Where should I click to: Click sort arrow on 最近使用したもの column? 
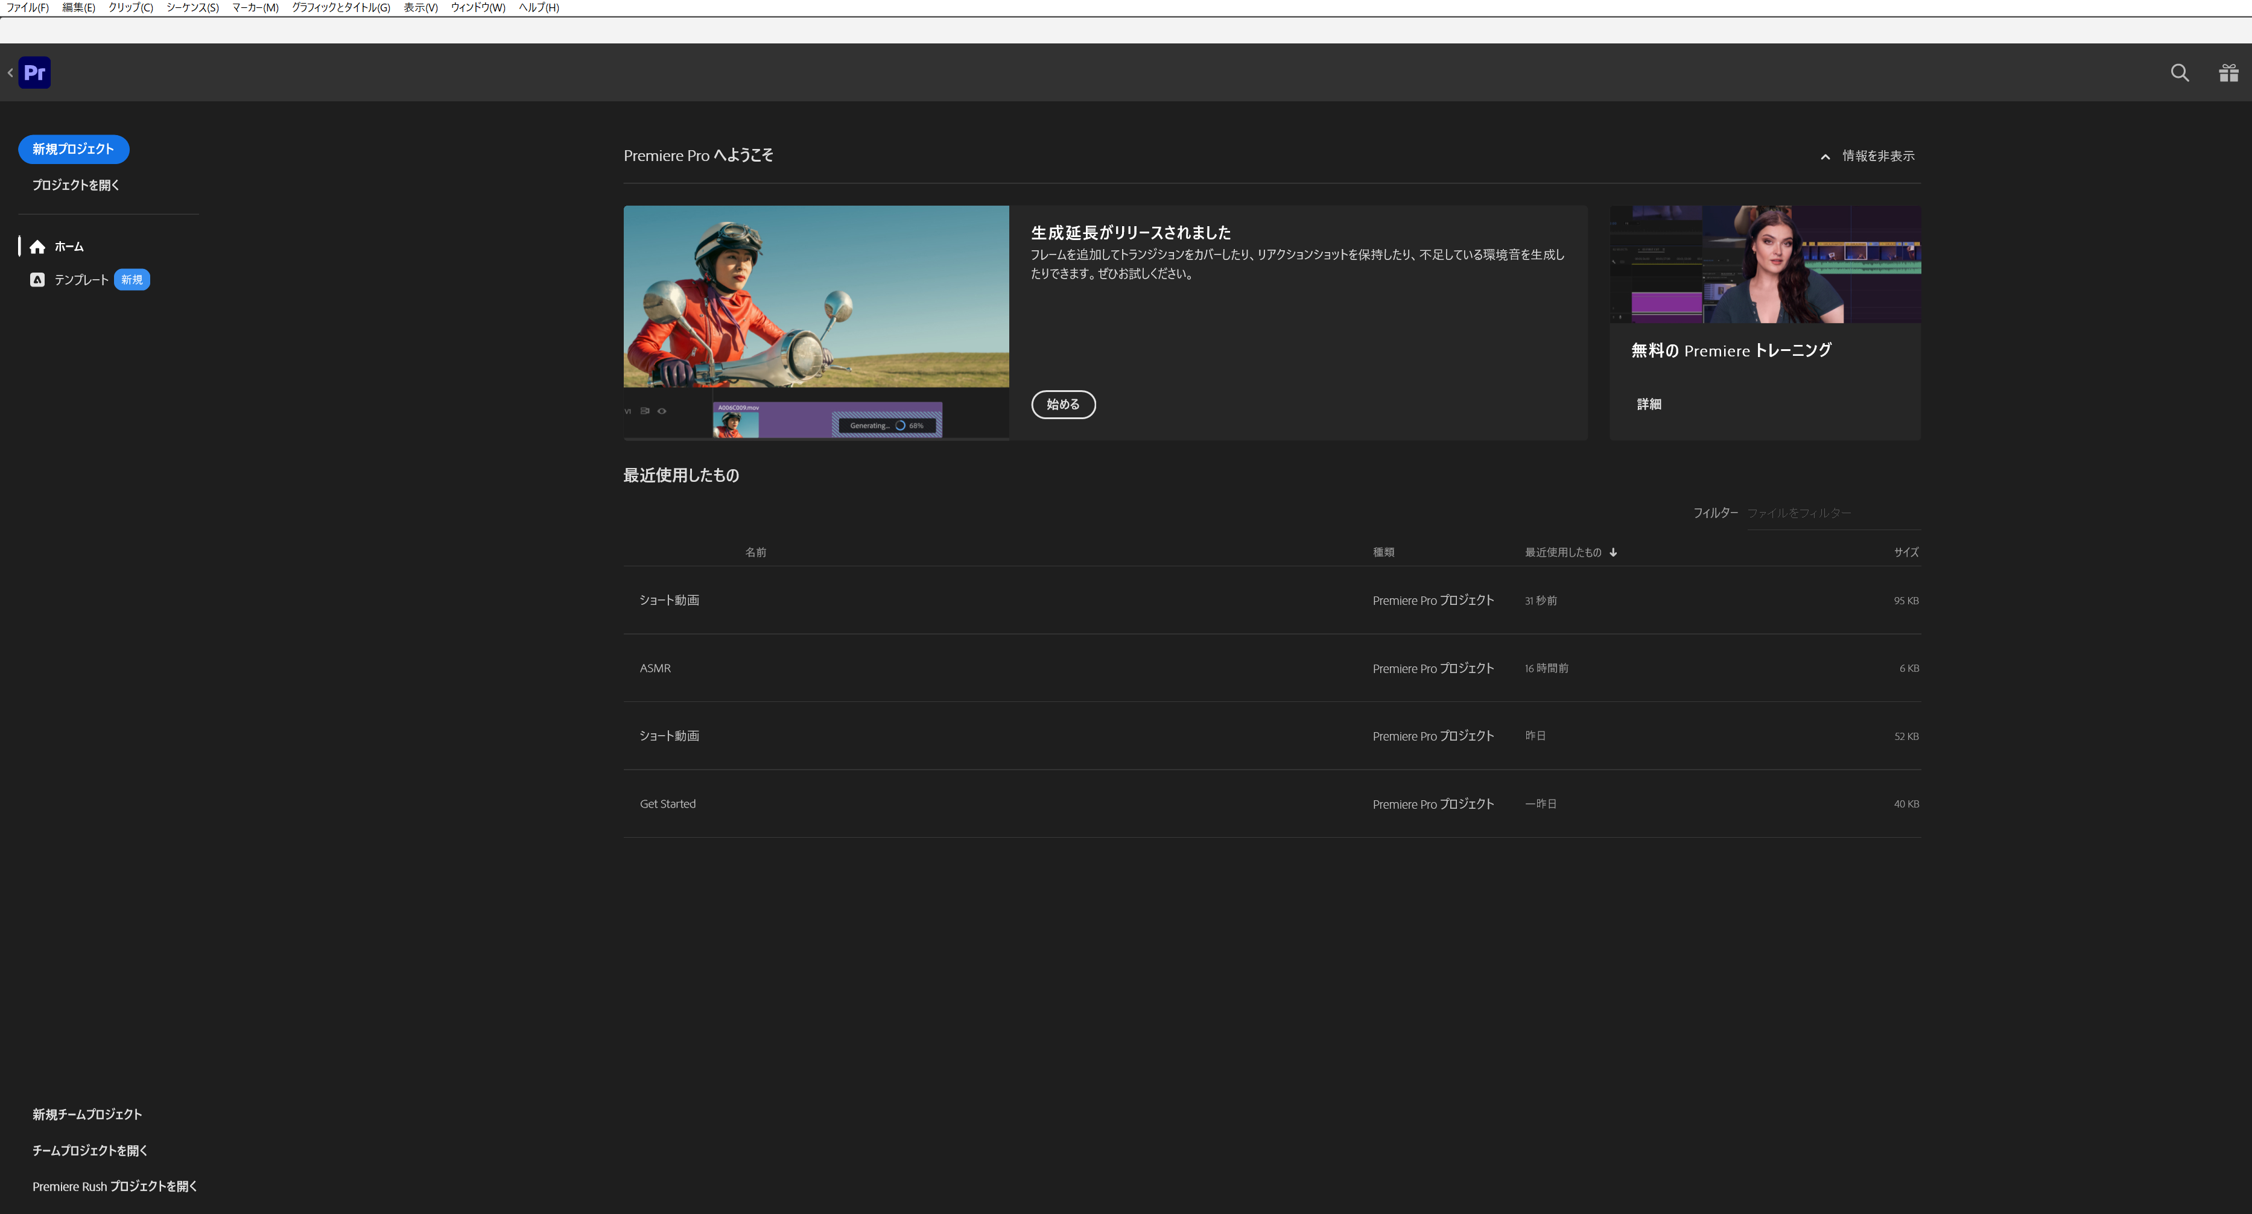[x=1613, y=552]
